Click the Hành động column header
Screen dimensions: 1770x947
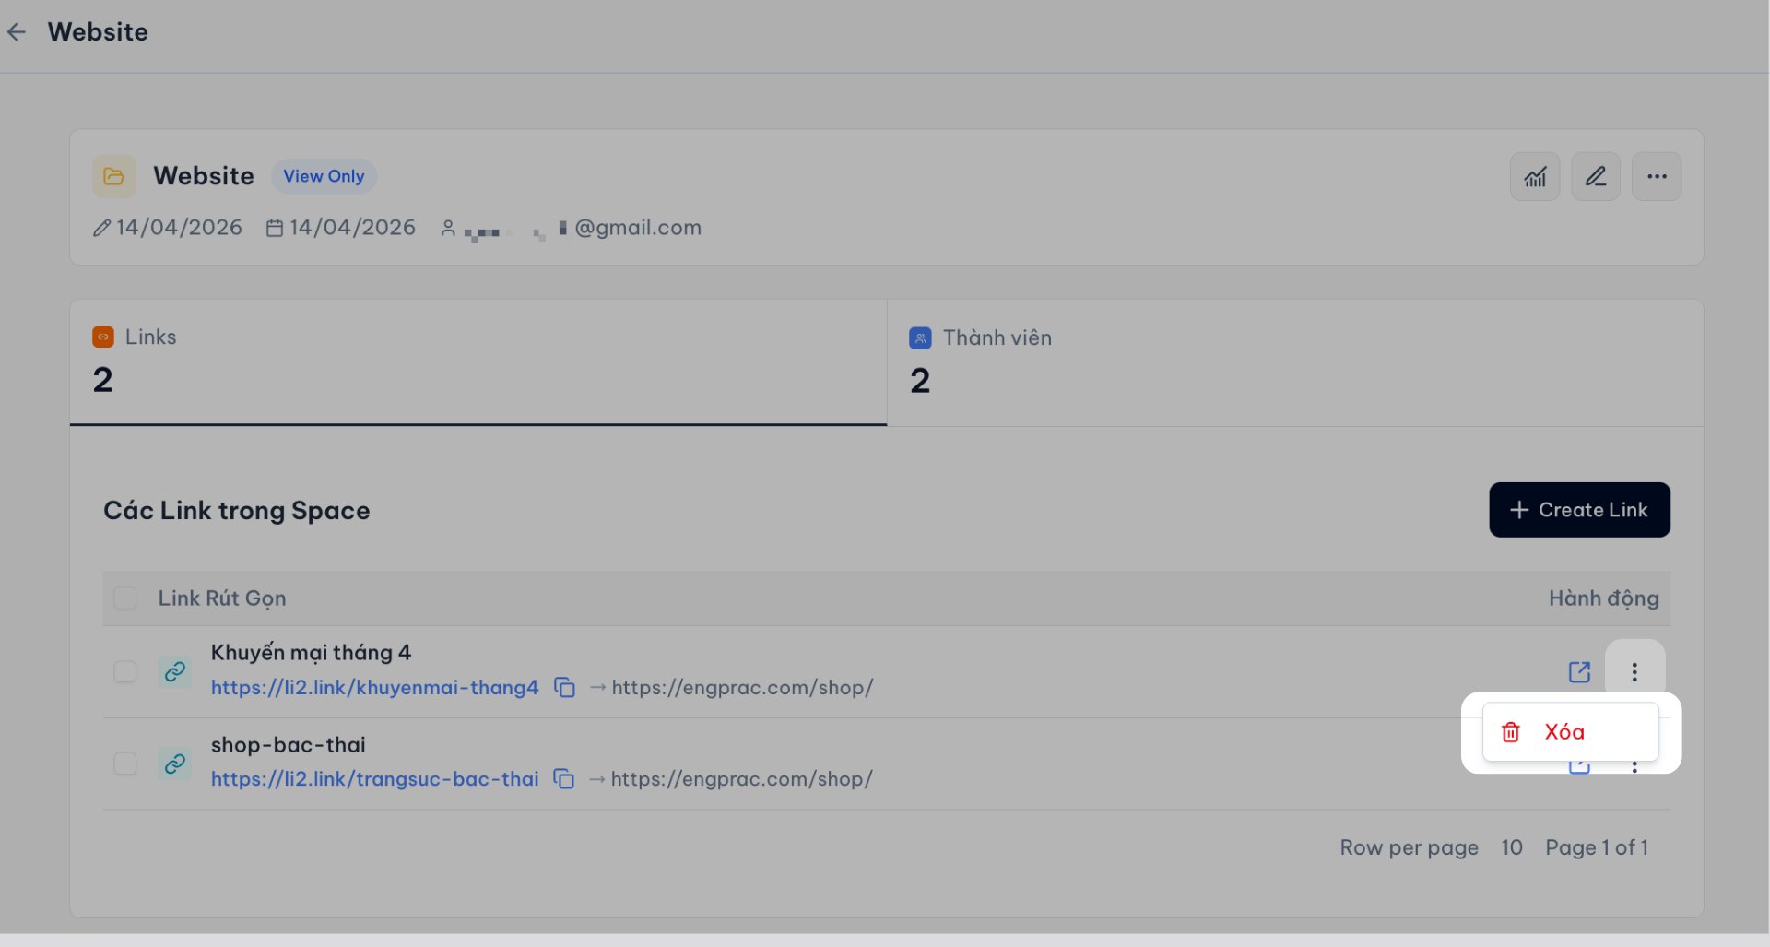tap(1603, 598)
